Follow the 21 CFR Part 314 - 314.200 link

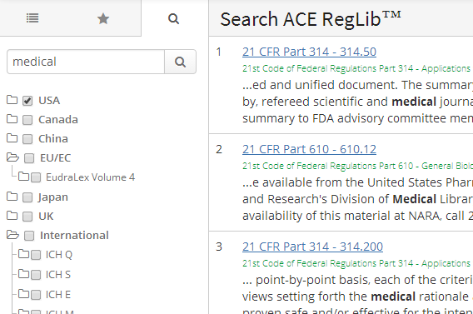tap(312, 247)
